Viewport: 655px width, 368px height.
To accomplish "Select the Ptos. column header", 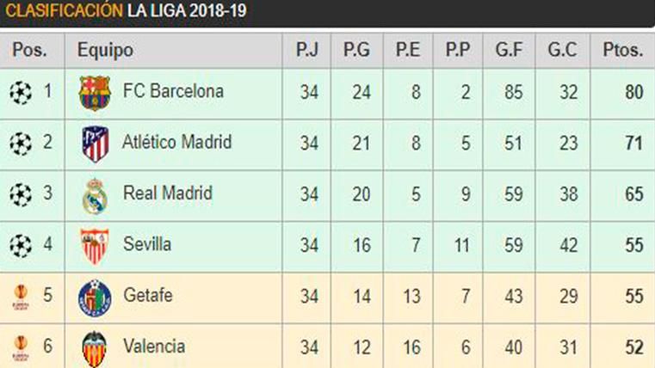I will (623, 50).
